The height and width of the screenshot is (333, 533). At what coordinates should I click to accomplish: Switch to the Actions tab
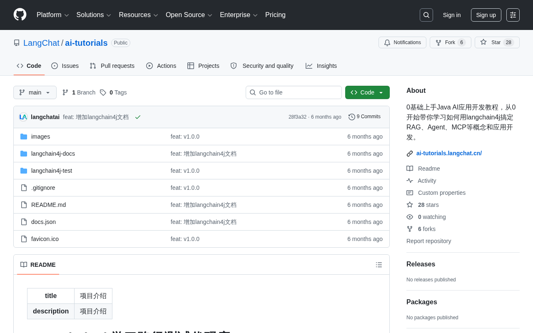click(x=161, y=66)
